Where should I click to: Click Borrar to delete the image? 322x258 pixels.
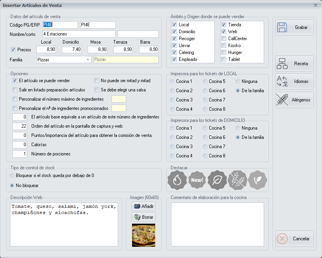(x=143, y=217)
